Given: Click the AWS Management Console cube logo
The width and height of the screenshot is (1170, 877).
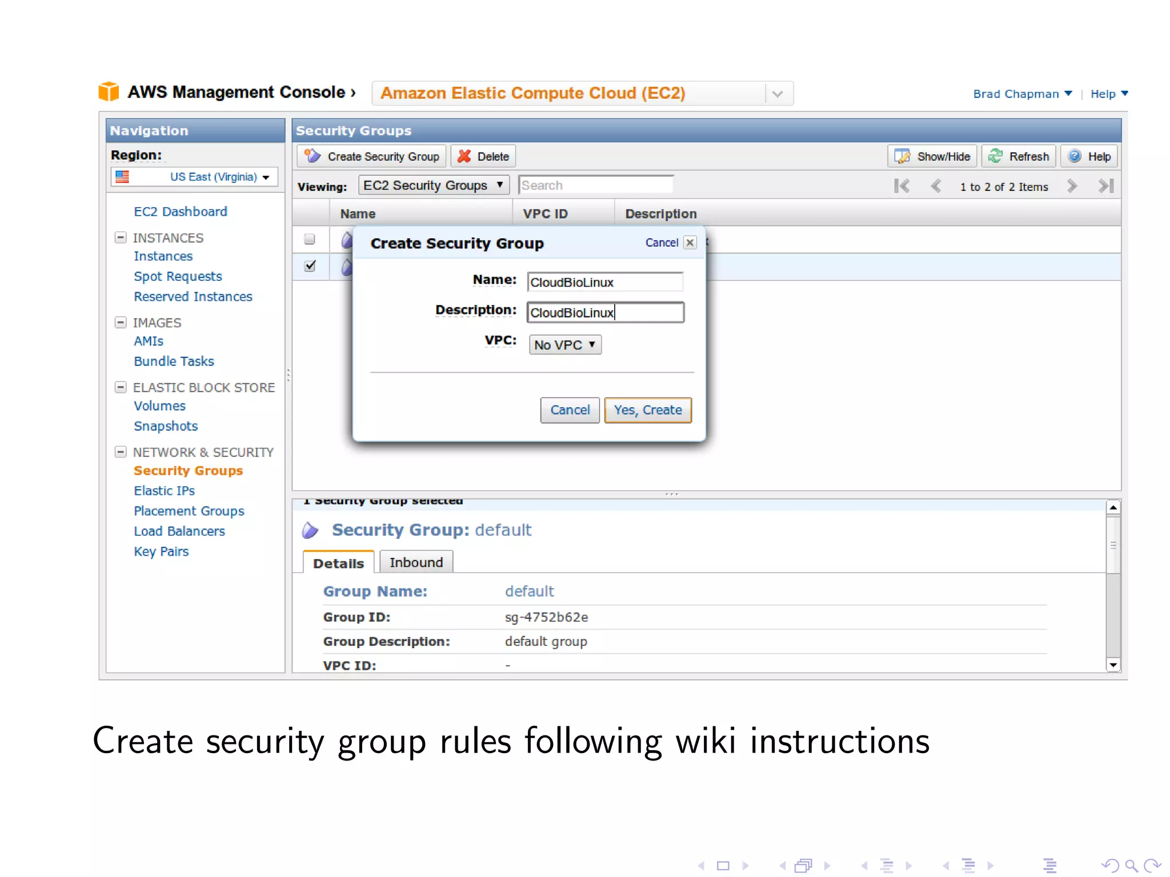Looking at the screenshot, I should pyautogui.click(x=109, y=92).
